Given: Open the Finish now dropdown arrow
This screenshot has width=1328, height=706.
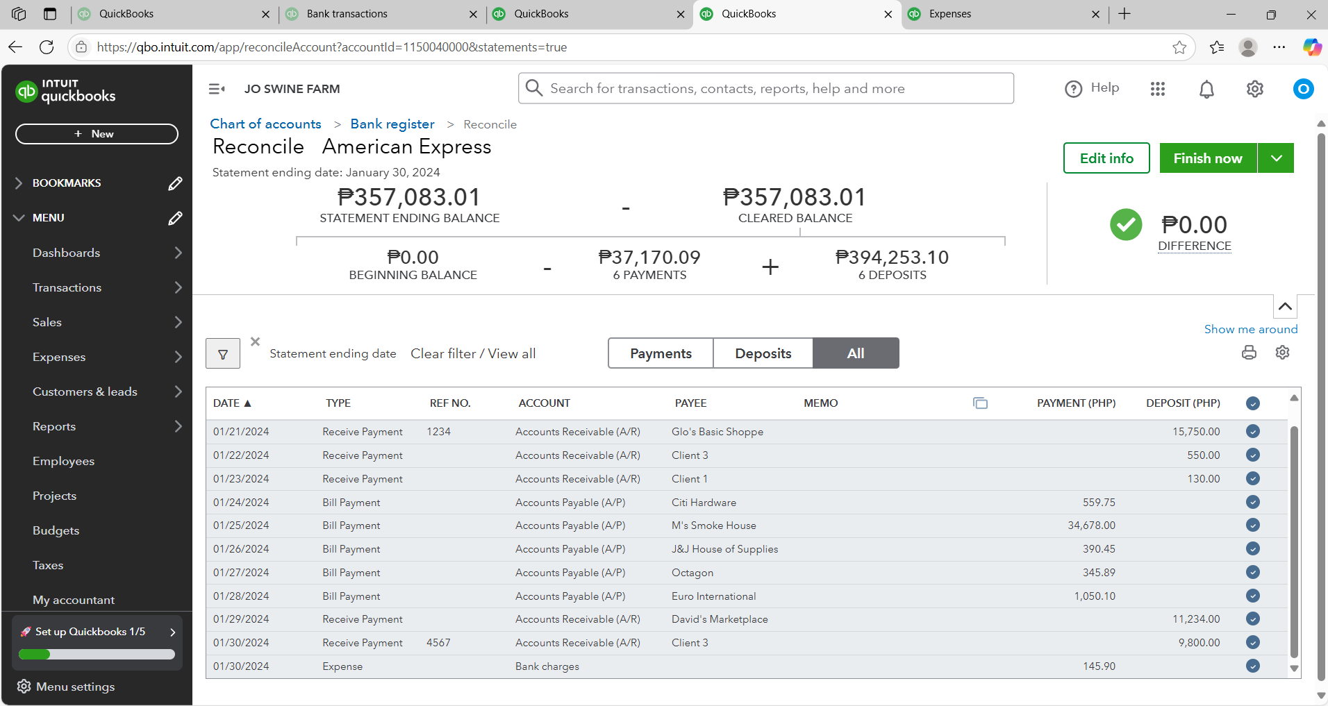Looking at the screenshot, I should point(1276,158).
